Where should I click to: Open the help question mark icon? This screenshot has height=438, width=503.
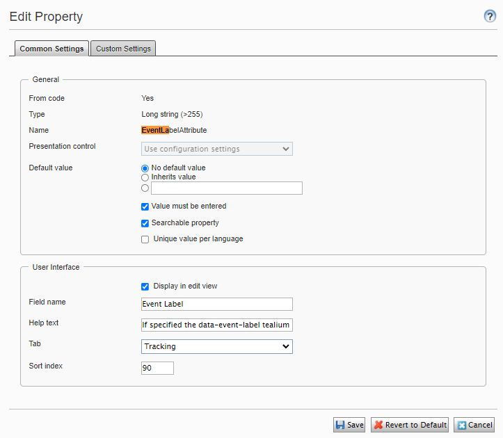(490, 17)
